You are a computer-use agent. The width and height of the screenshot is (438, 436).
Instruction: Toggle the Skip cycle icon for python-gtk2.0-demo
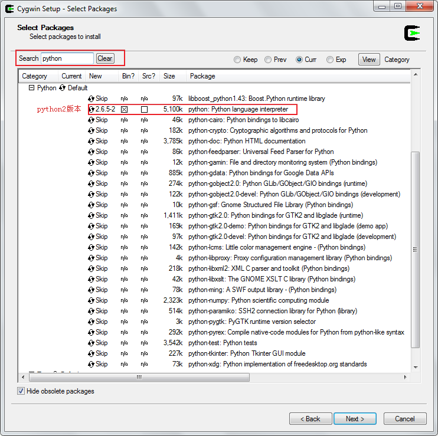tap(91, 226)
